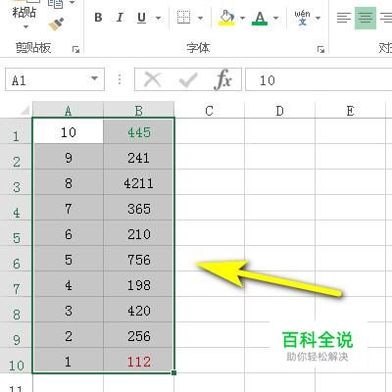This screenshot has width=392, height=392.
Task: Open the underline style dropdown arrow
Action: pyautogui.click(x=158, y=18)
